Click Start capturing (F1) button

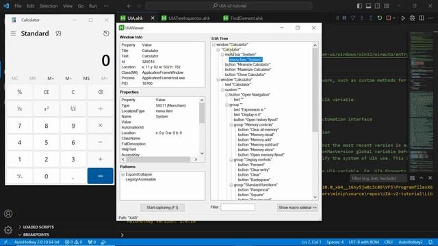pyautogui.click(x=162, y=208)
